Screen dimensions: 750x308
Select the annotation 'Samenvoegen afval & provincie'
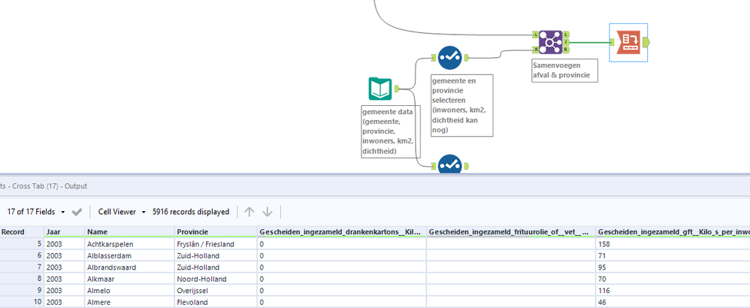pos(564,71)
